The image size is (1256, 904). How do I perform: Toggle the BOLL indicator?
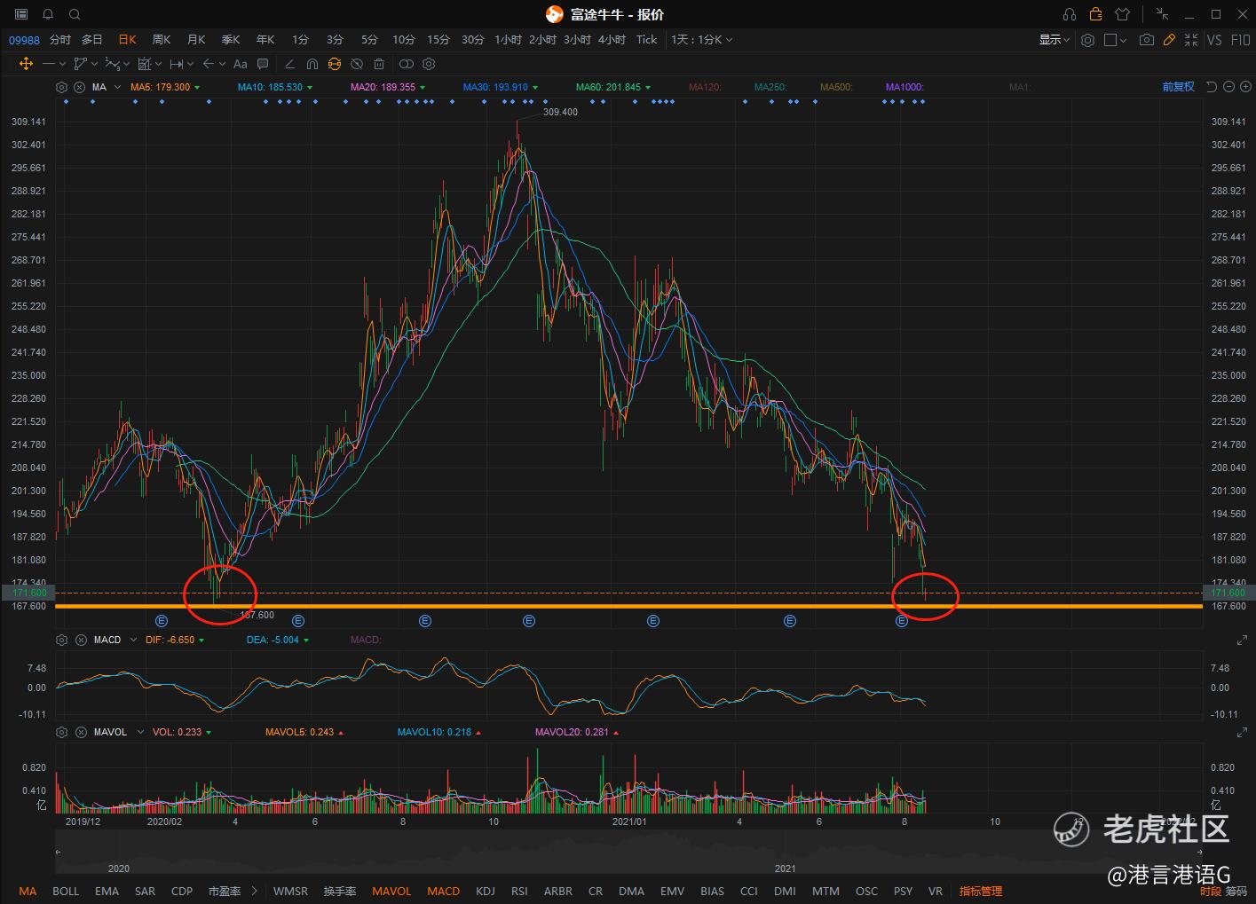[66, 891]
